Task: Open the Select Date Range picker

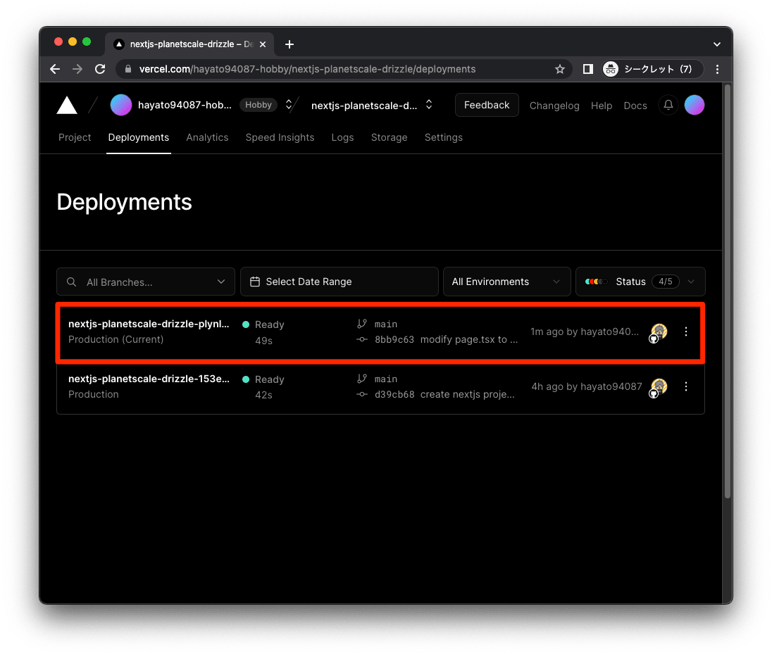Action: (x=340, y=282)
